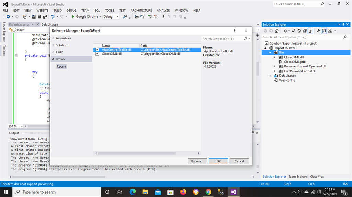Click the Navigate Backward toolbar icon
Viewport: 352px width, 197px height.
pyautogui.click(x=8, y=16)
